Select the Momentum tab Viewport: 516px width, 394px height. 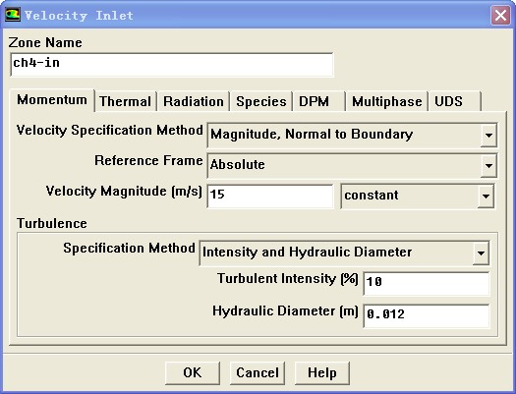point(52,100)
